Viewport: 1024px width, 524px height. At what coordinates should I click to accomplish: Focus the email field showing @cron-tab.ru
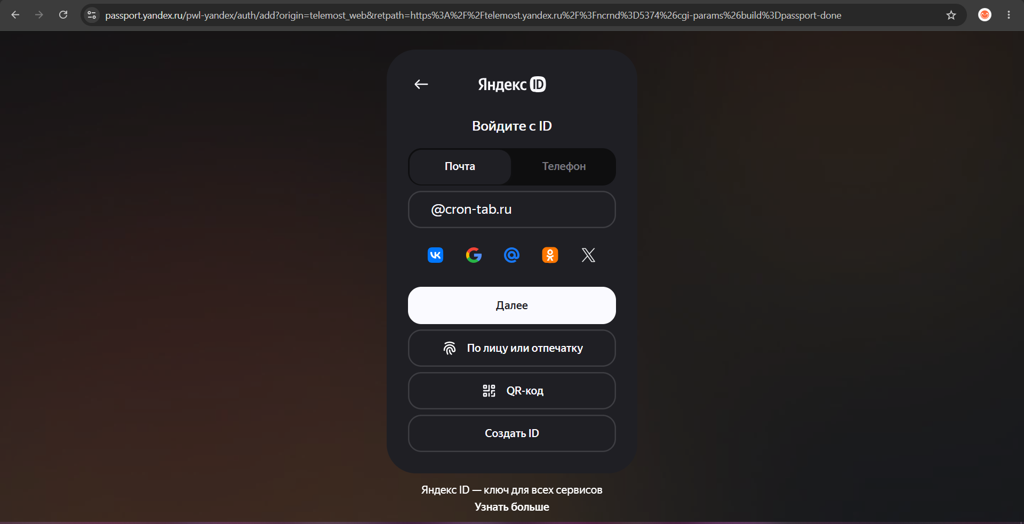tap(512, 209)
